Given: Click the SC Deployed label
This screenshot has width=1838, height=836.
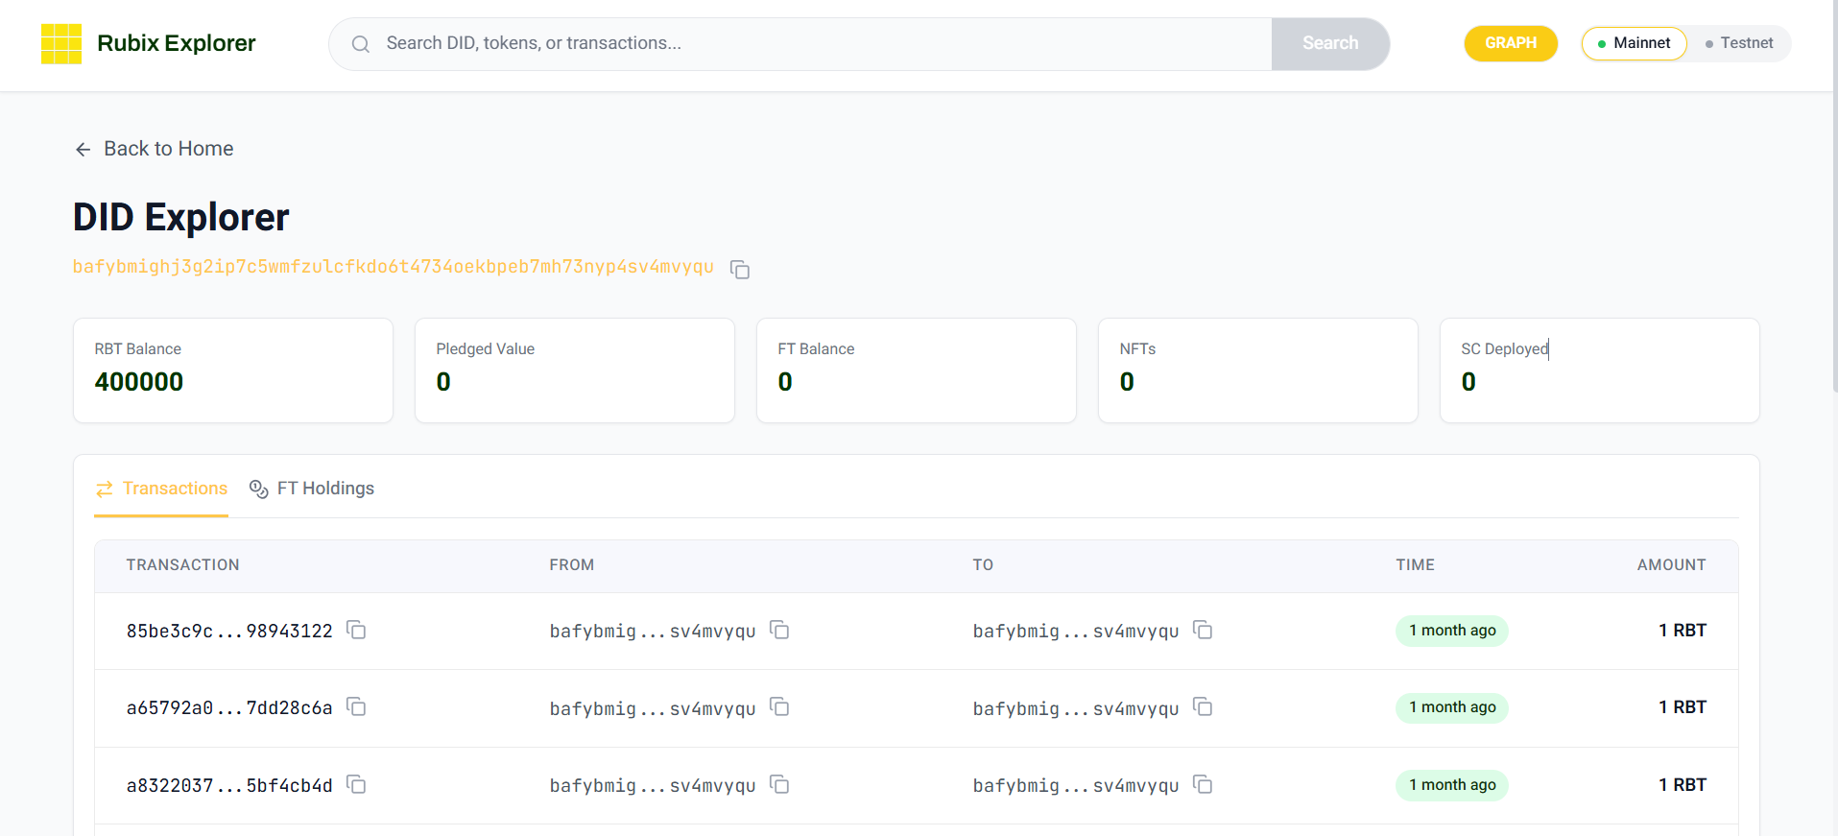Looking at the screenshot, I should pyautogui.click(x=1505, y=349).
